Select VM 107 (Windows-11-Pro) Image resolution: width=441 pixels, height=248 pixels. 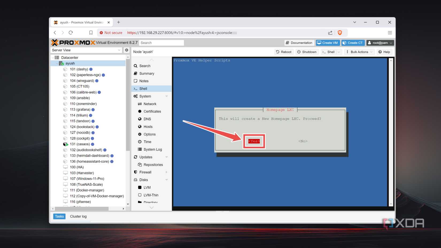87,179
